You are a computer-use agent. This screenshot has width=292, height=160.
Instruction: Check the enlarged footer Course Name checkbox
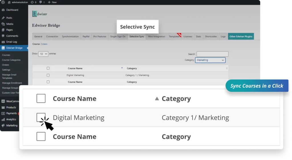(41, 136)
